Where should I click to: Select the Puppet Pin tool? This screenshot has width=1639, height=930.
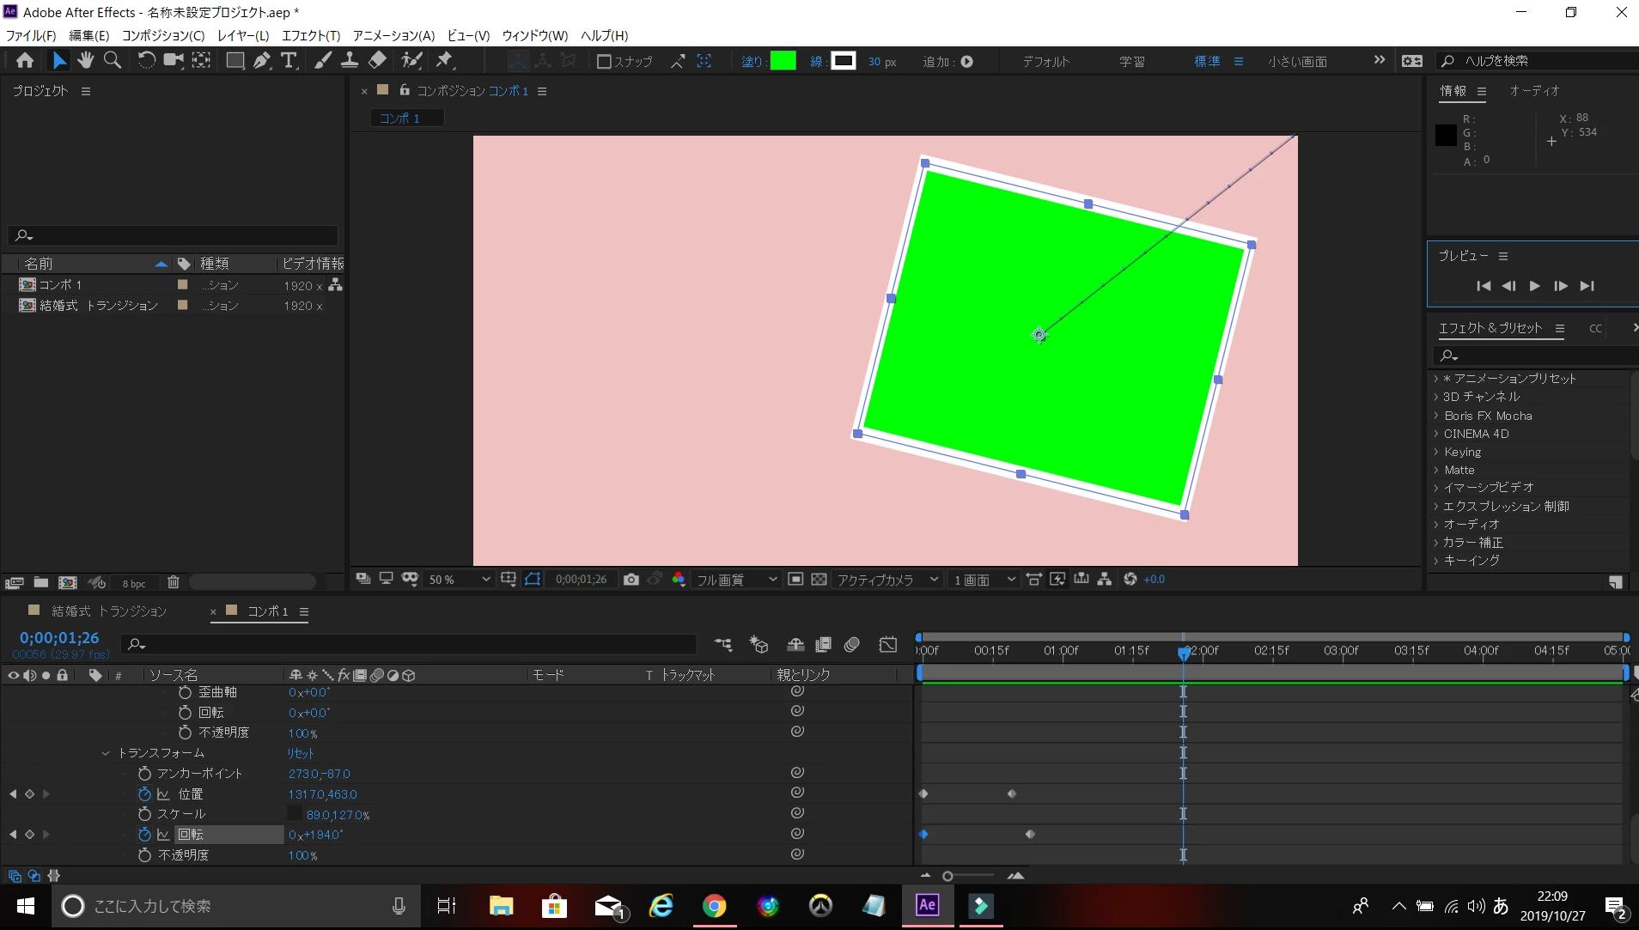[444, 60]
